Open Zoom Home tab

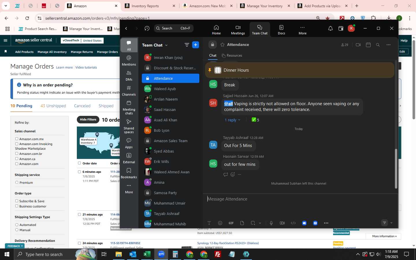pos(216,30)
